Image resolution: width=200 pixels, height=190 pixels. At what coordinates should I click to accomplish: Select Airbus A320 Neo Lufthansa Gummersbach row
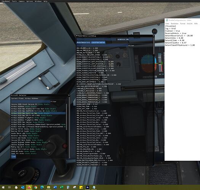pos(38,124)
